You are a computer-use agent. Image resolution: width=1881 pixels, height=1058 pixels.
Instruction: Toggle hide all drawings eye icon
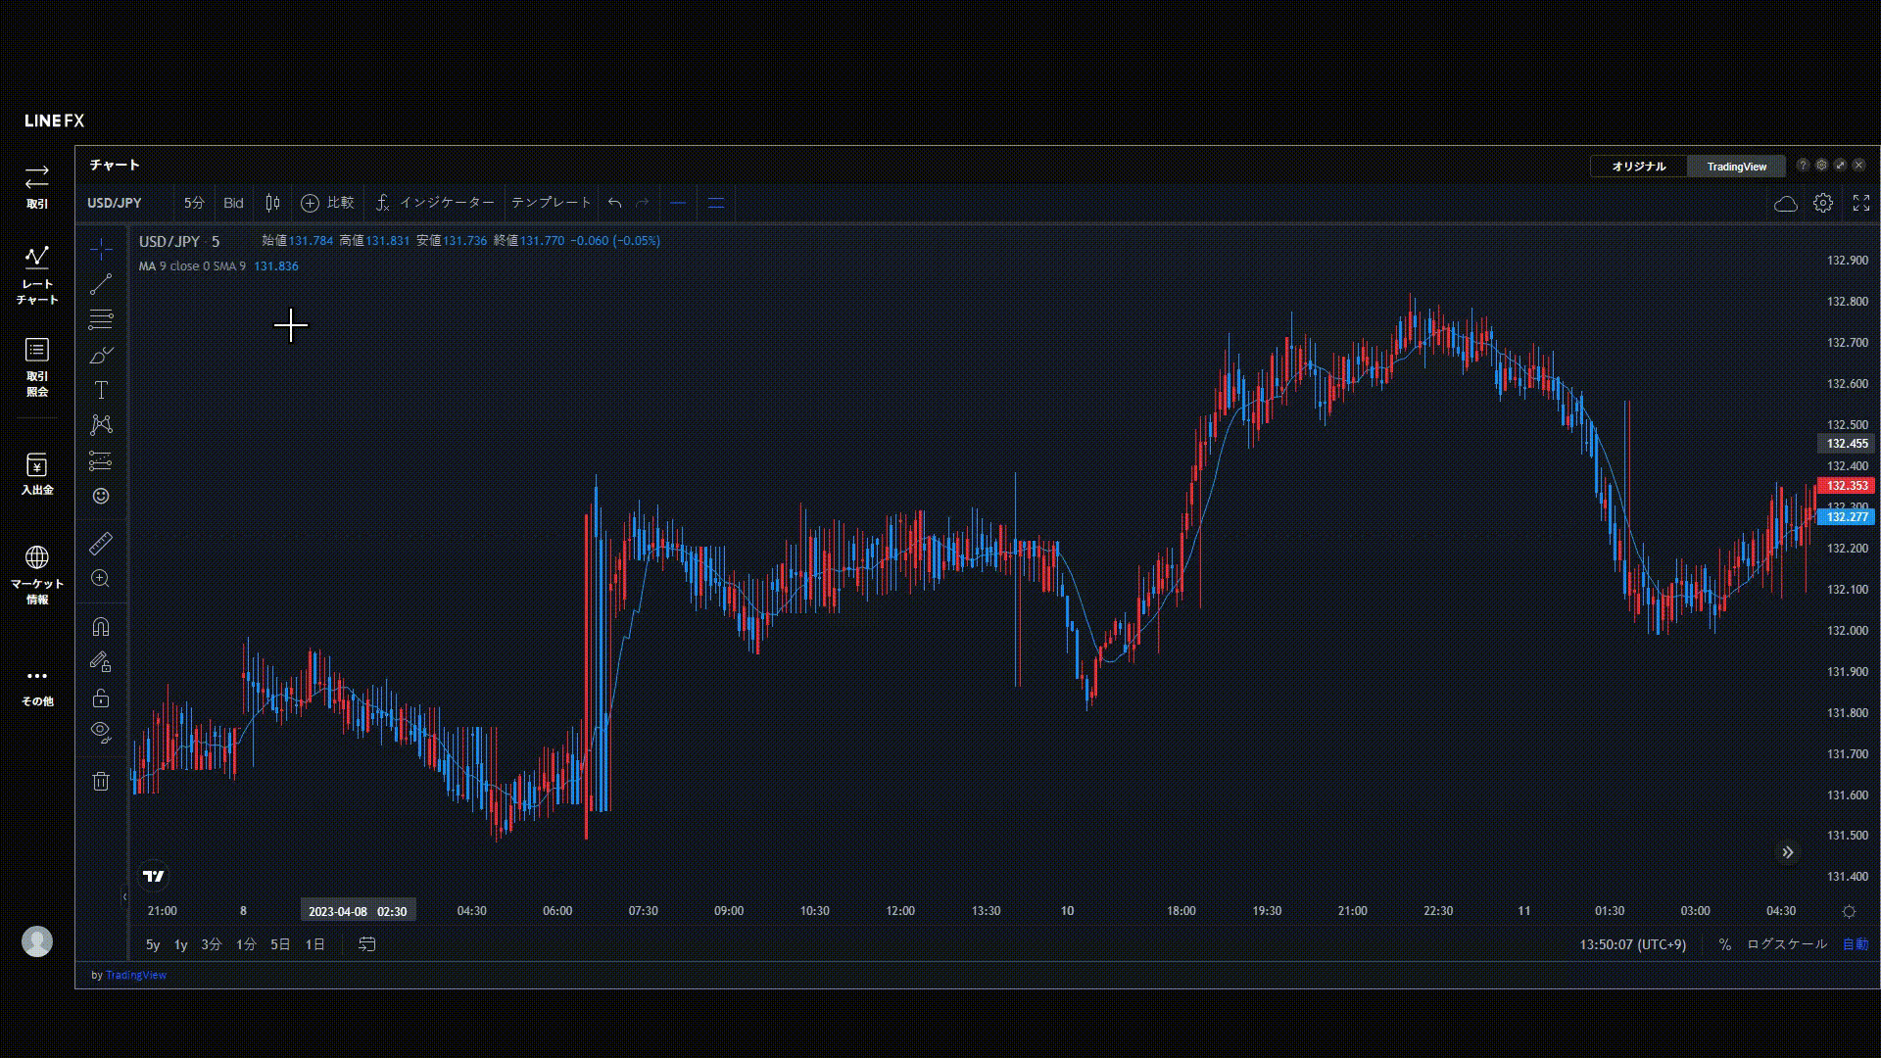(101, 732)
